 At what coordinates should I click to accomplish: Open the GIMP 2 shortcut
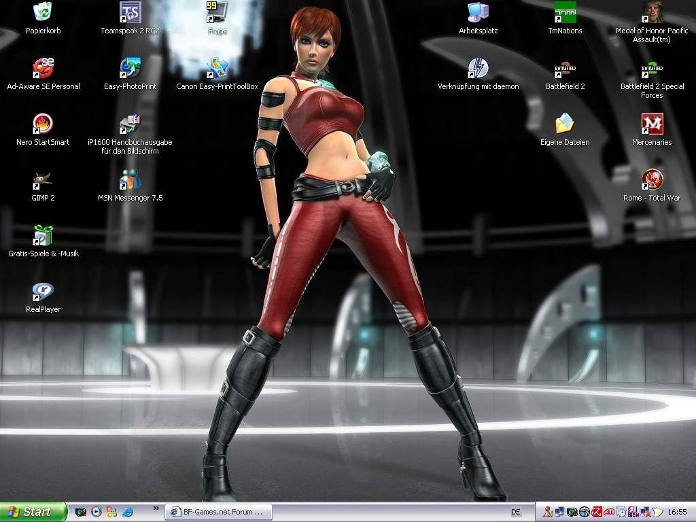[43, 186]
